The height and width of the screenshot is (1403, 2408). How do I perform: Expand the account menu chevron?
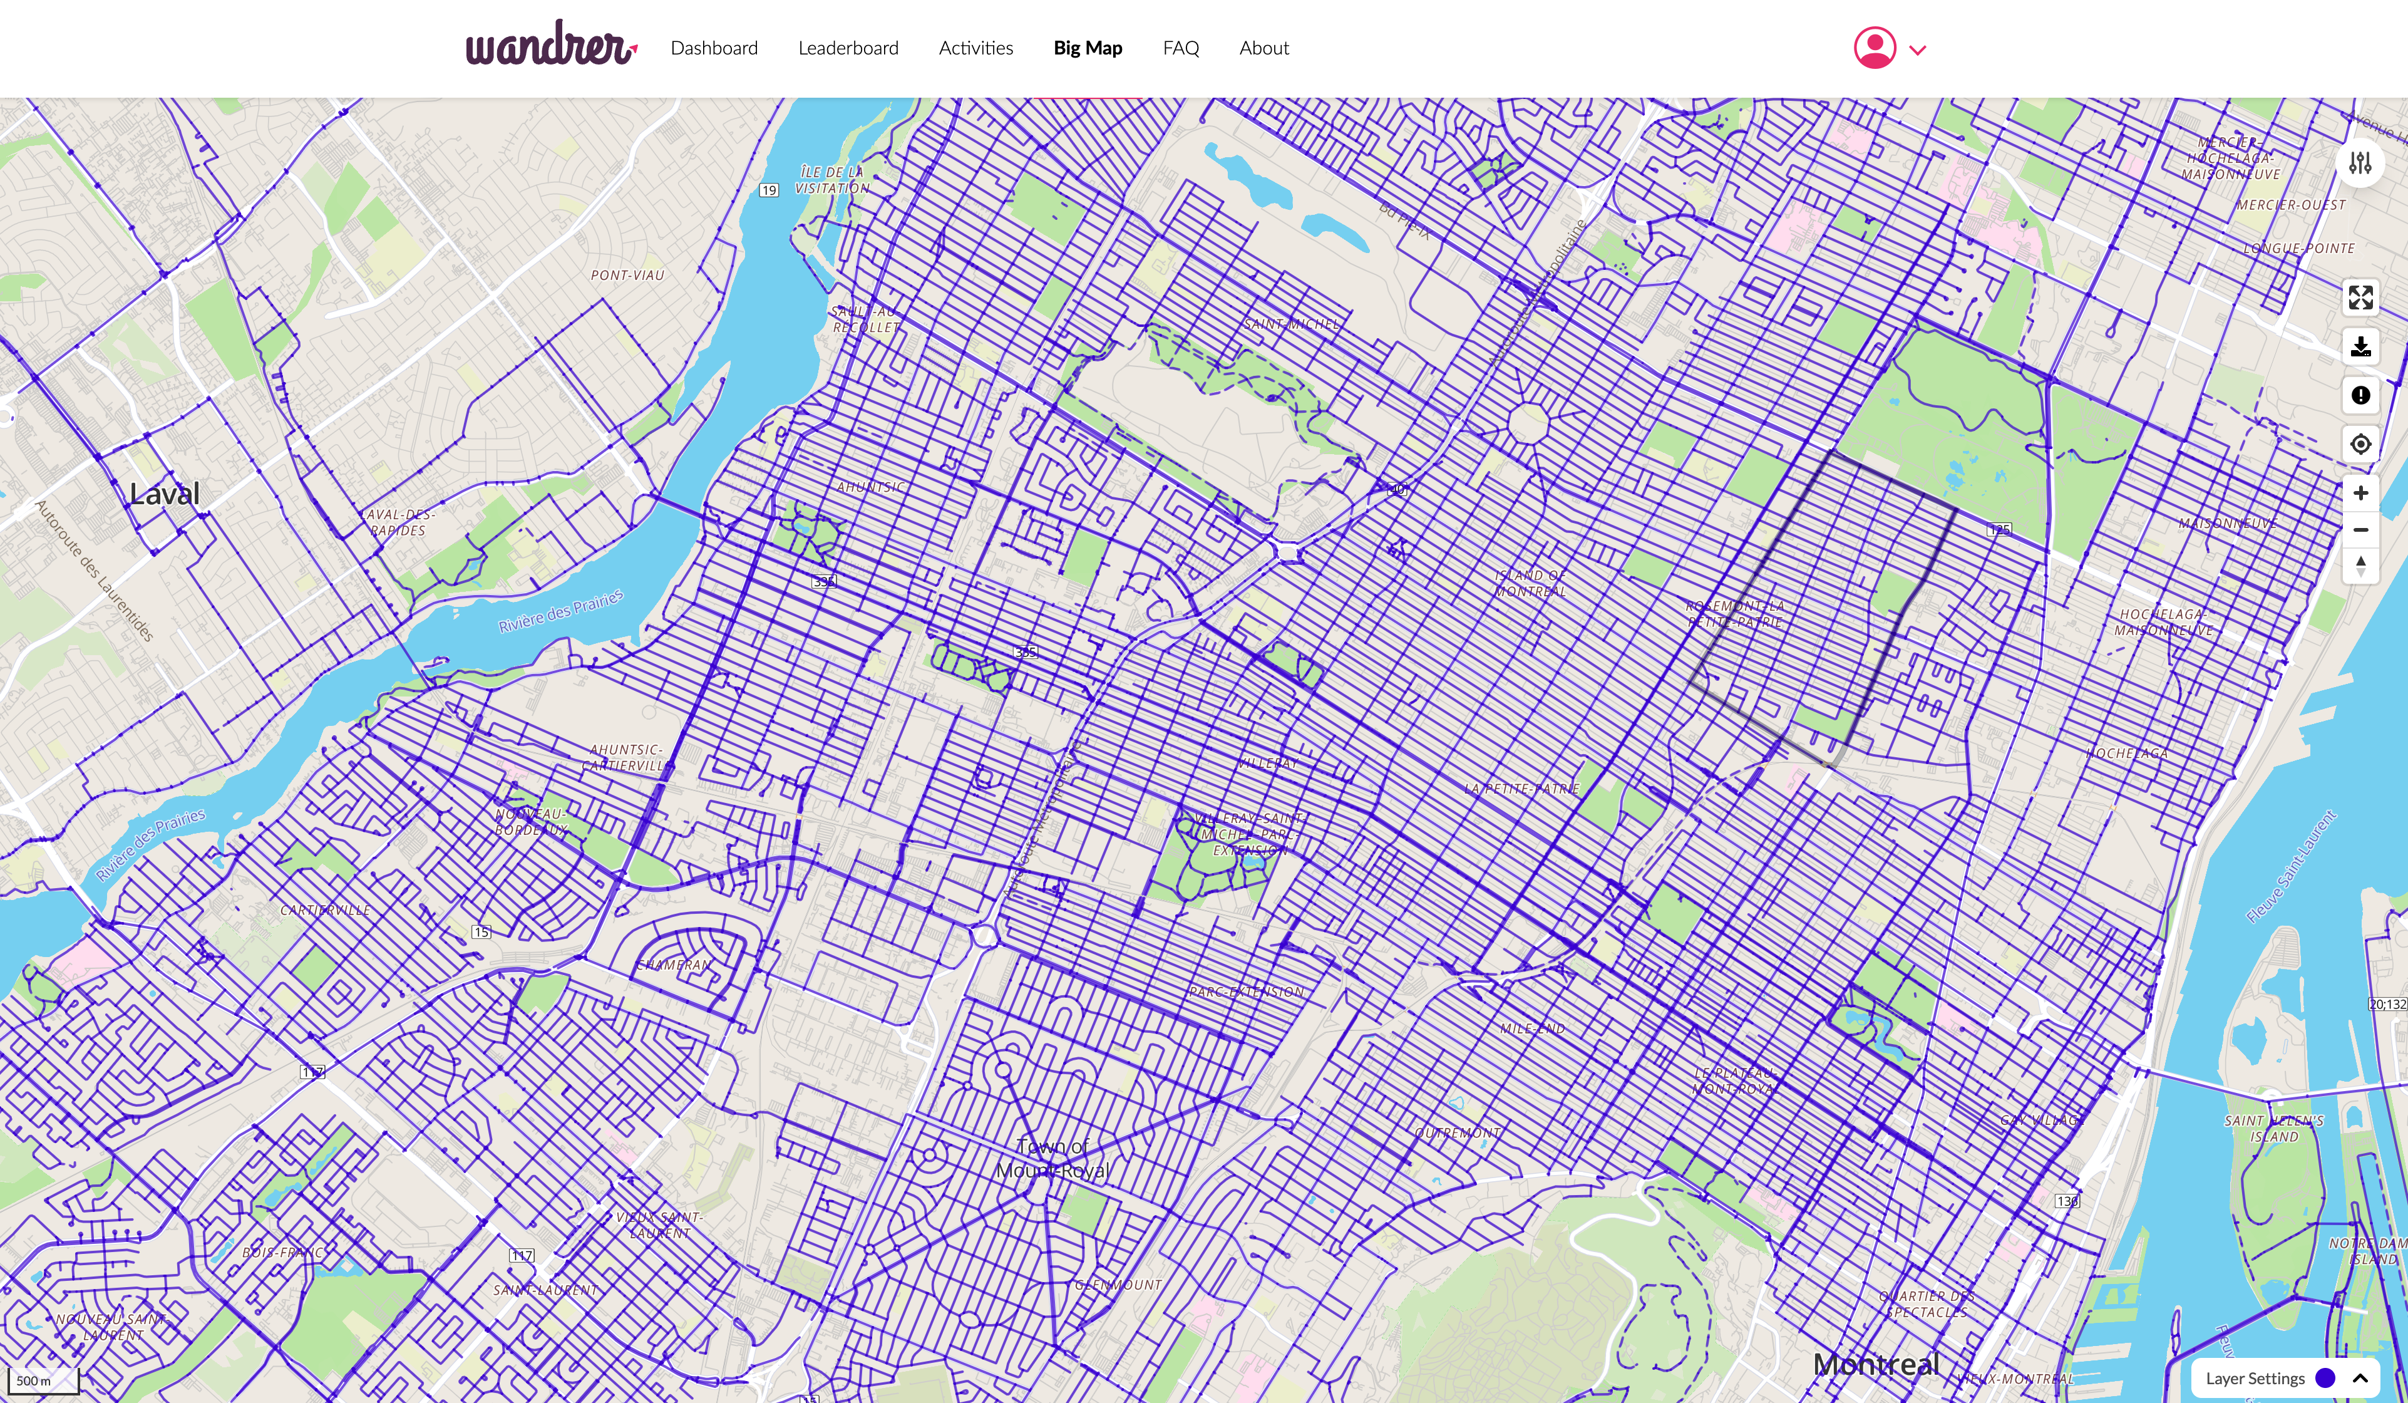(1917, 49)
